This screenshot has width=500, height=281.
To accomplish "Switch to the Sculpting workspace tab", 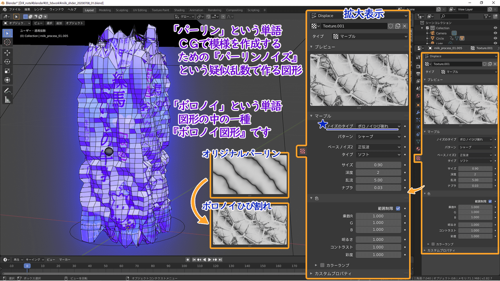I will tap(122, 10).
